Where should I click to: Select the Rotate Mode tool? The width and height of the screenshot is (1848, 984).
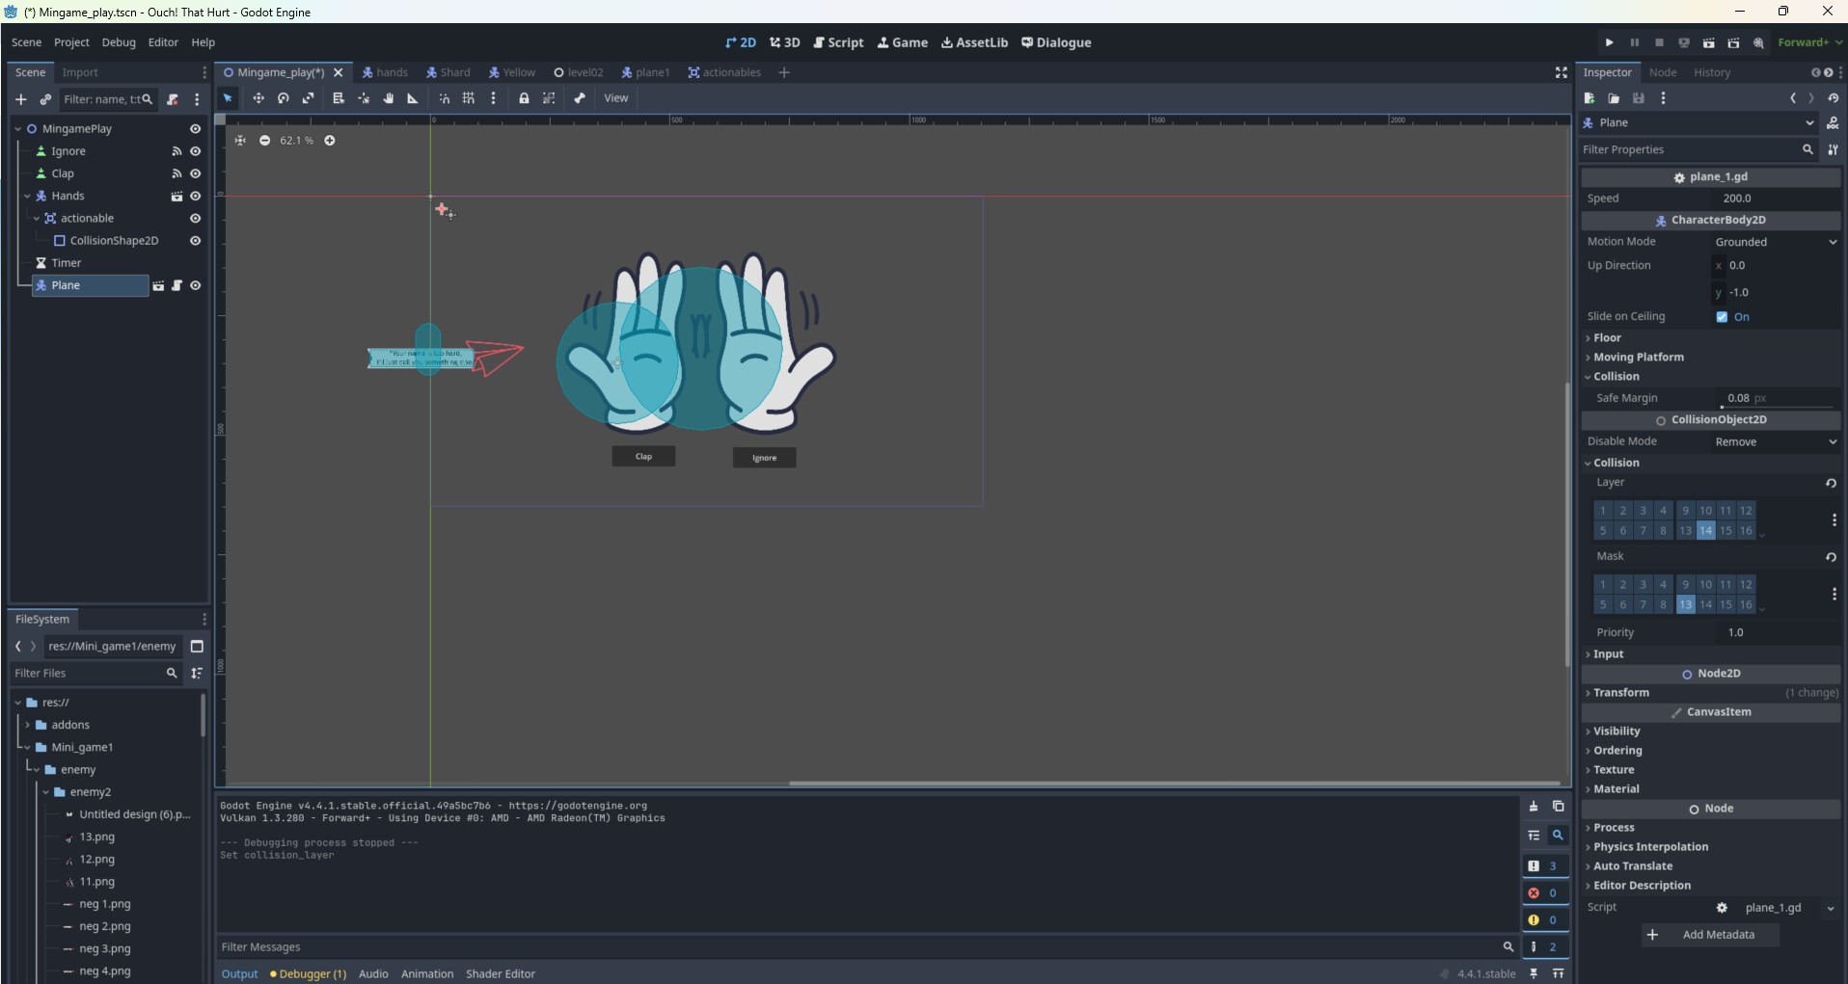284,98
